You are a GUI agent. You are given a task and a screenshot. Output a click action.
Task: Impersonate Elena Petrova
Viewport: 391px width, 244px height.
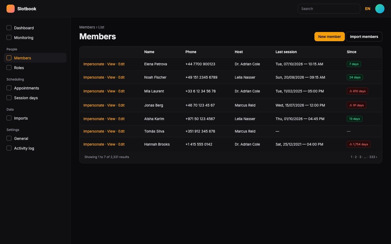pyautogui.click(x=94, y=64)
